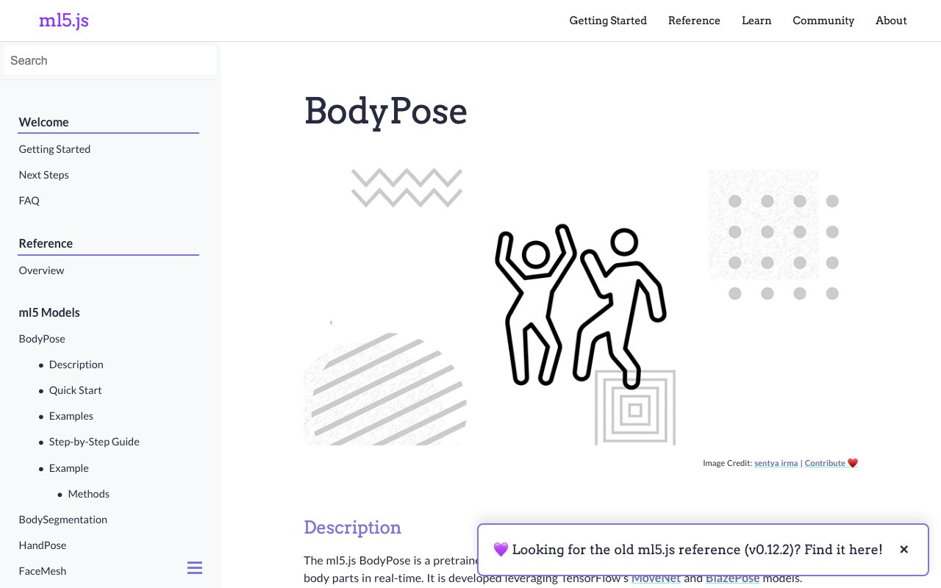Click the red heart after Contribute

pyautogui.click(x=853, y=463)
